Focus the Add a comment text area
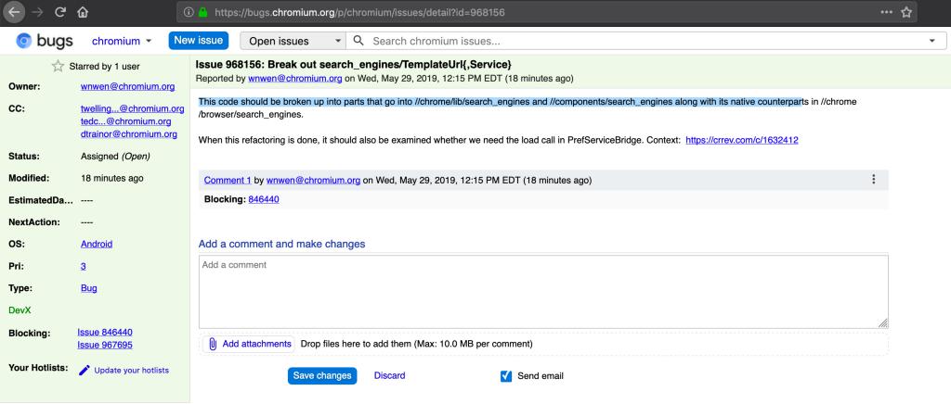 [x=543, y=291]
